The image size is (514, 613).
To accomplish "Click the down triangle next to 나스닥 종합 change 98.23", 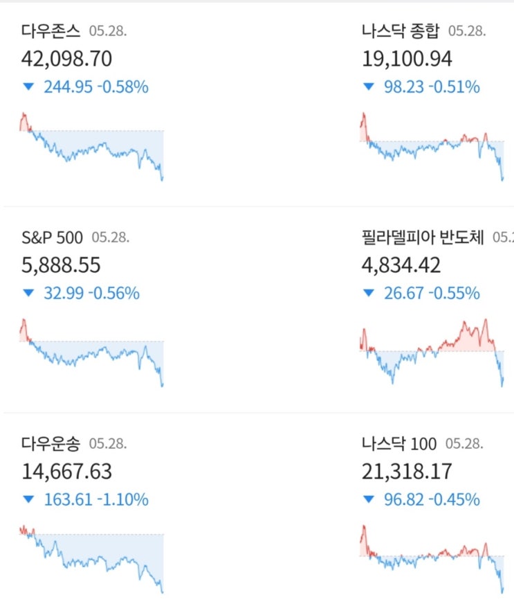I will [368, 87].
